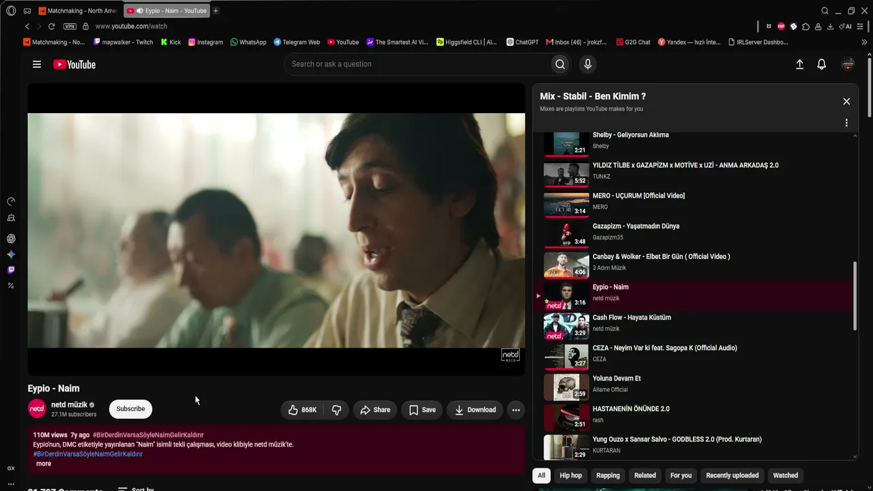Click the Mix playlist panel scrollbar

click(855, 297)
